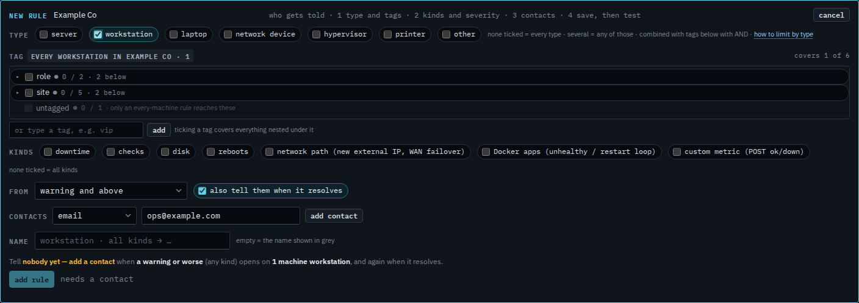Enable the network path kind checkbox
Viewport: 859px width, 303px height.
269,151
